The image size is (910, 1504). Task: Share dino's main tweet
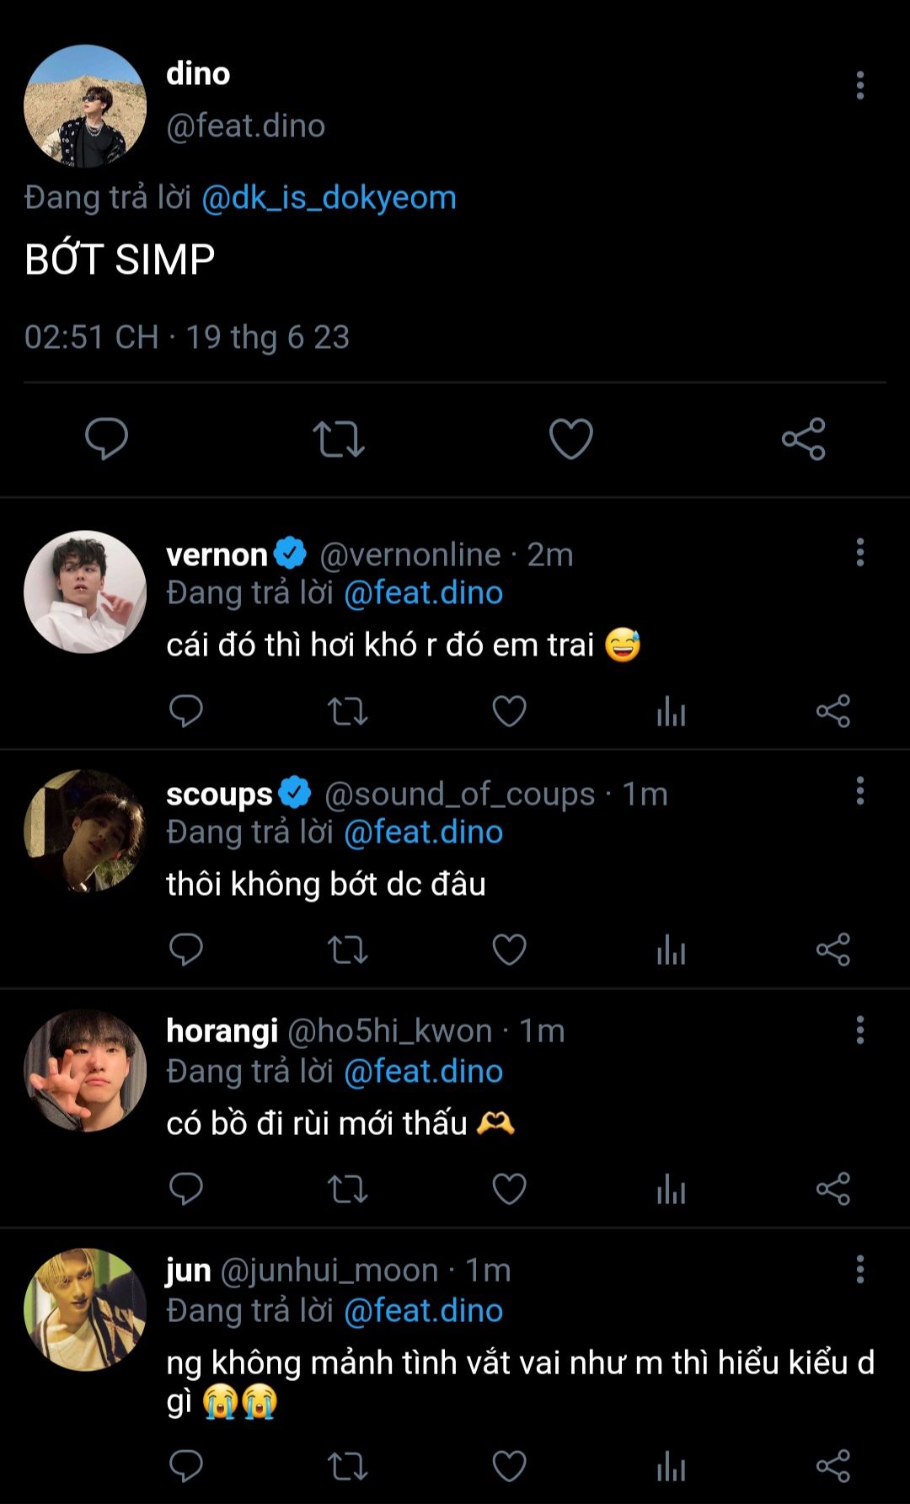click(803, 439)
